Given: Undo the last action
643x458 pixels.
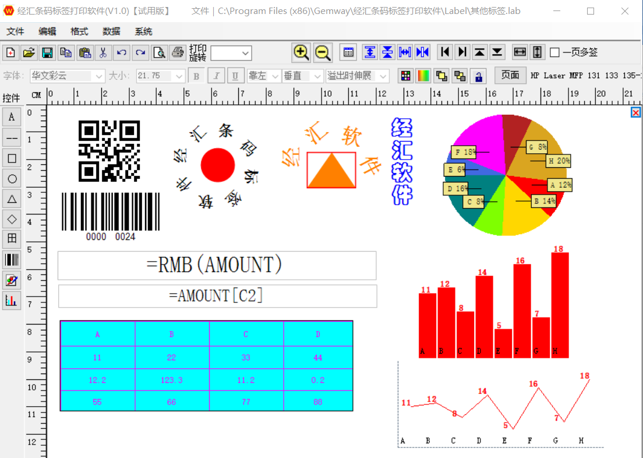Looking at the screenshot, I should coord(121,52).
